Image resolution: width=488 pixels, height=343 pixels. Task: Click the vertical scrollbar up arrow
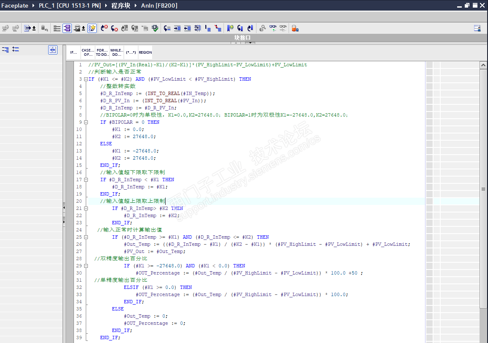483,65
